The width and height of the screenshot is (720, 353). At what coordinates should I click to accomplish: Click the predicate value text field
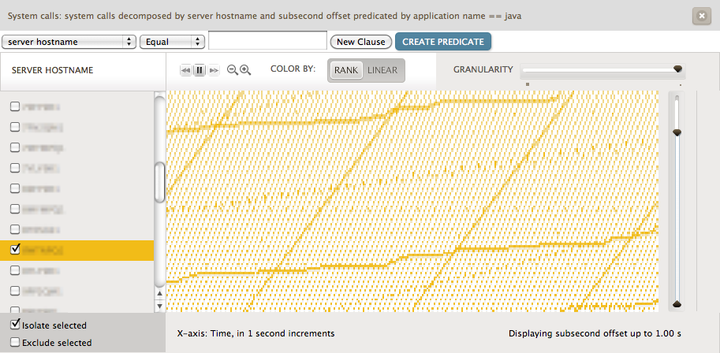267,41
